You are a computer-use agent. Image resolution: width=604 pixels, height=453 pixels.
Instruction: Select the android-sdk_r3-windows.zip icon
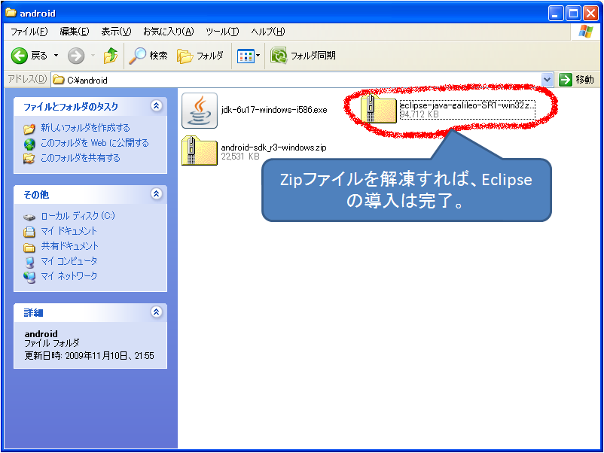tap(200, 150)
